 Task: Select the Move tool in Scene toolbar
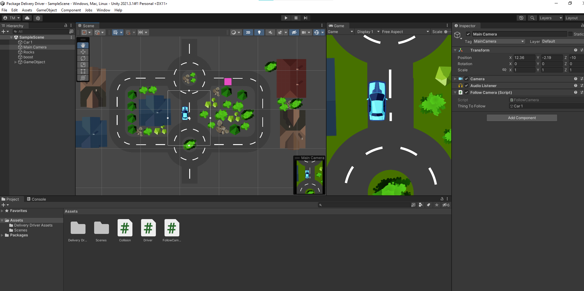(83, 52)
